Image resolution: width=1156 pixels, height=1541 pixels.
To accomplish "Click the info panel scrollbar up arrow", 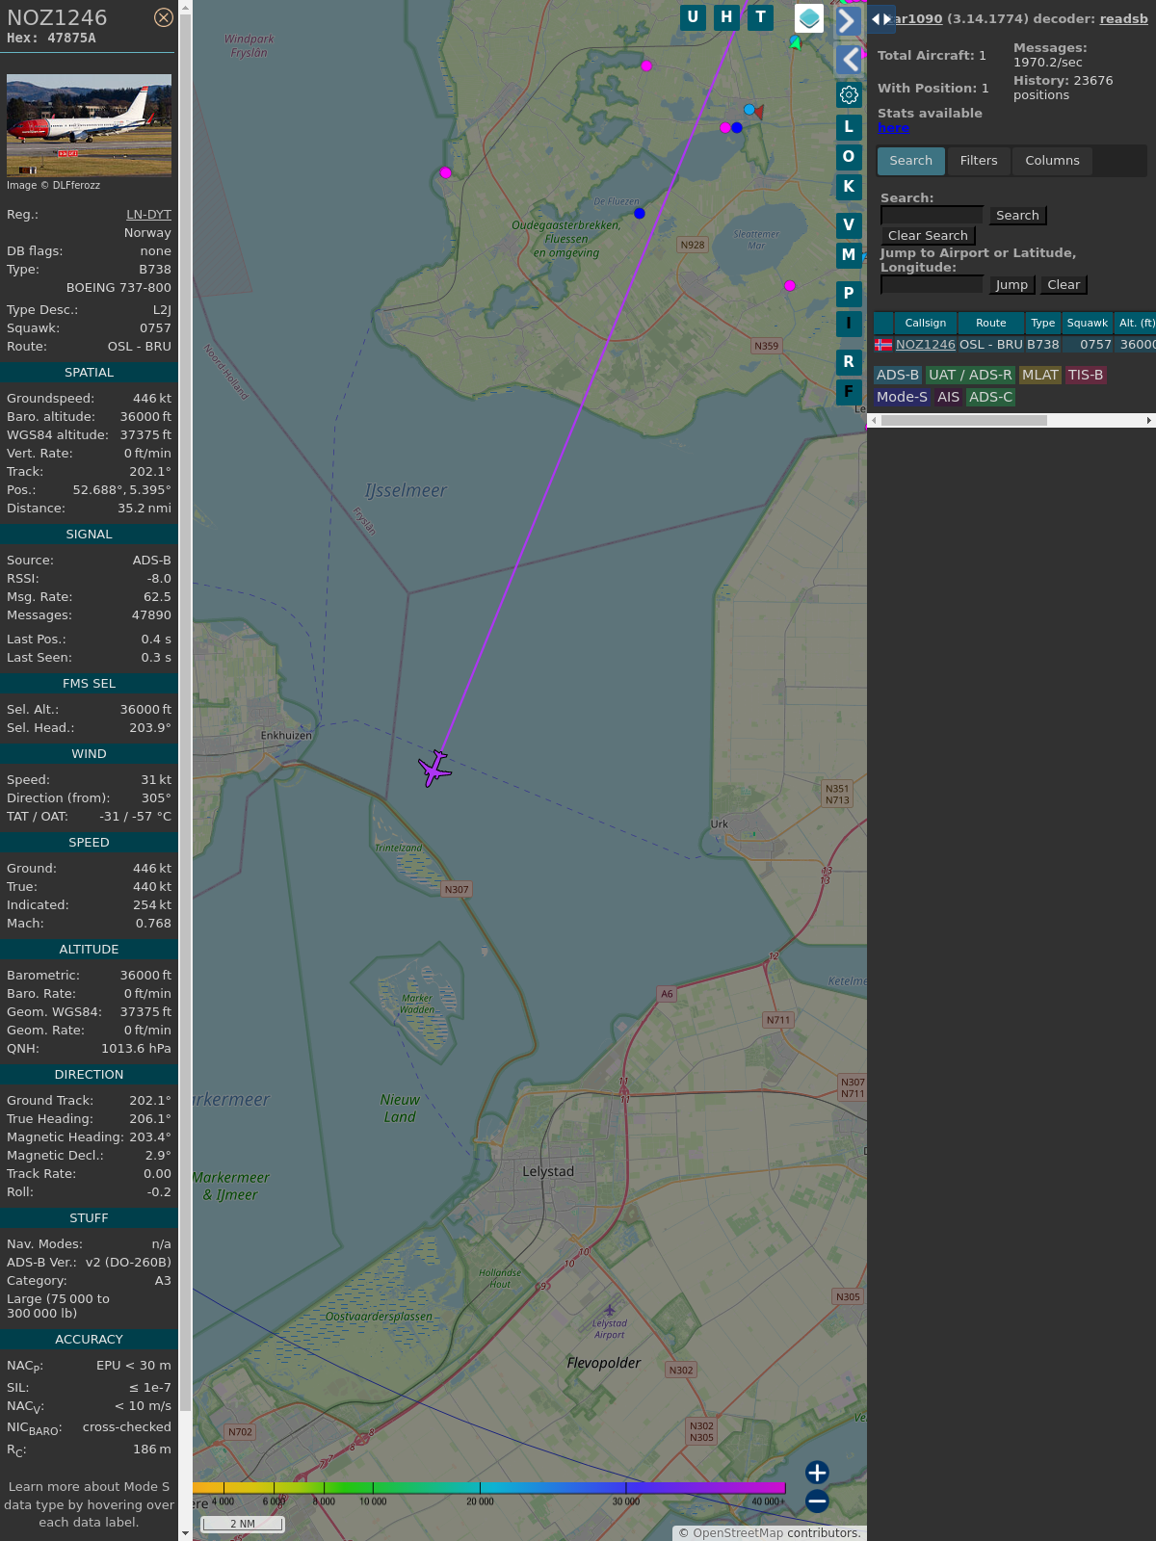I will 185,8.
